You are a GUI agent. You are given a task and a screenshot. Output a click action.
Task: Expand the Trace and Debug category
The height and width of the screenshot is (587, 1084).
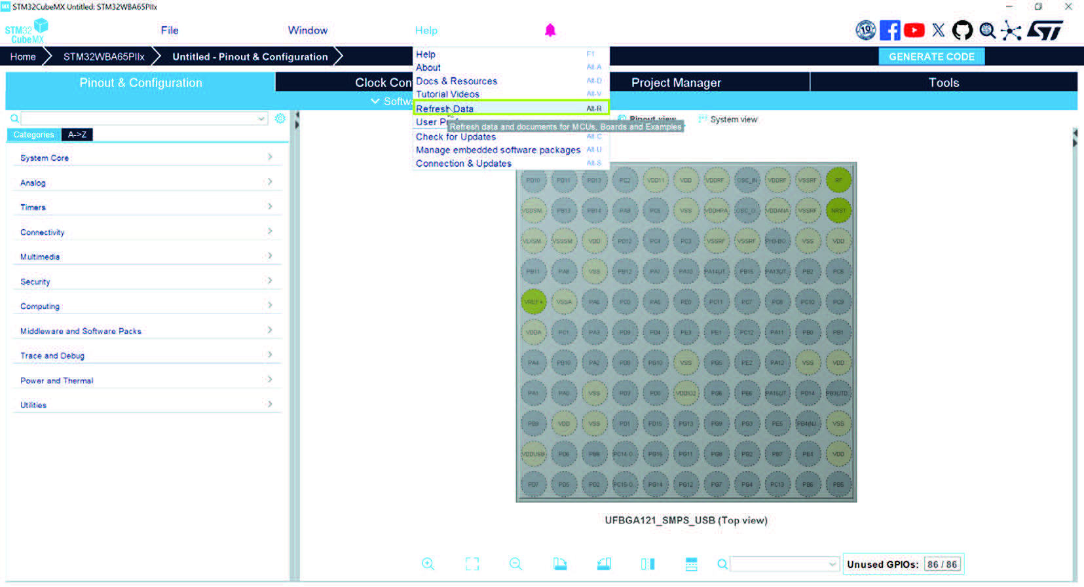[x=147, y=355]
